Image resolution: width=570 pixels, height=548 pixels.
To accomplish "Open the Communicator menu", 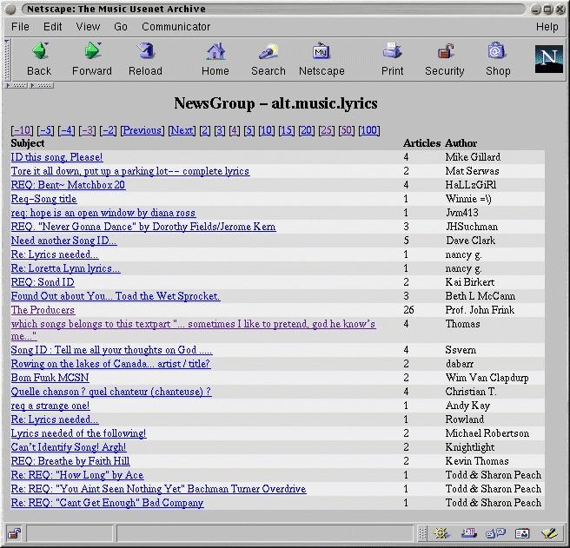I will pyautogui.click(x=176, y=27).
